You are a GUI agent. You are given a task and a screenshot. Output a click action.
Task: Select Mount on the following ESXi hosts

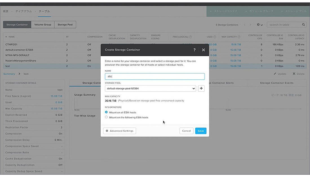[106, 117]
